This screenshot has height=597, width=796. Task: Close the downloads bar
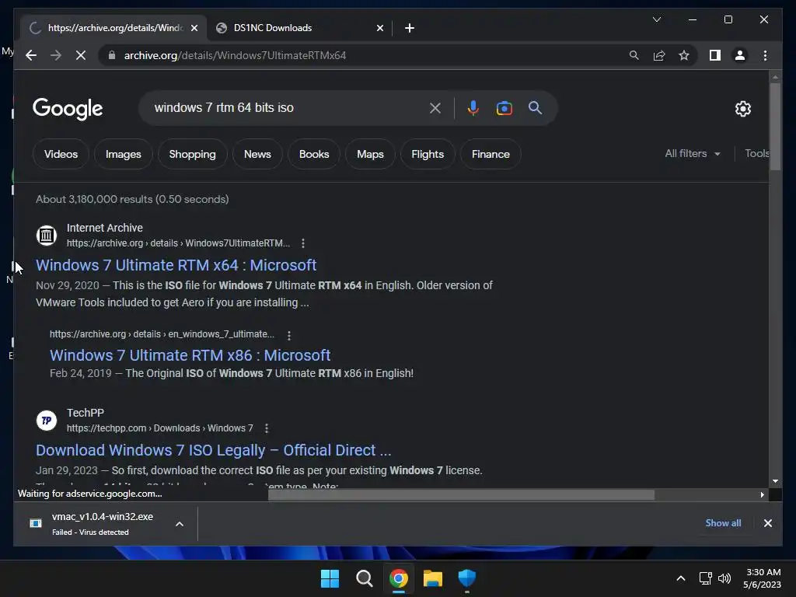767,523
